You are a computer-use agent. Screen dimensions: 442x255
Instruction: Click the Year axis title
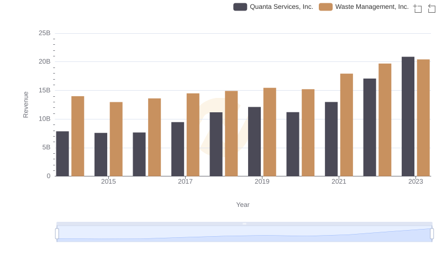coord(243,205)
